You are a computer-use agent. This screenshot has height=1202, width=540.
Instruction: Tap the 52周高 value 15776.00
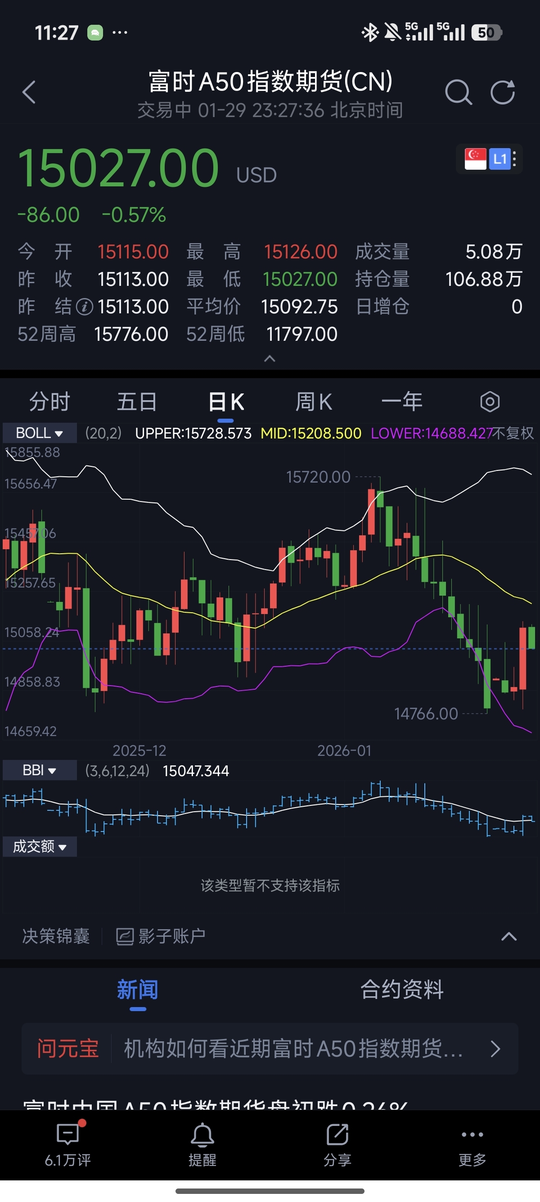point(131,334)
